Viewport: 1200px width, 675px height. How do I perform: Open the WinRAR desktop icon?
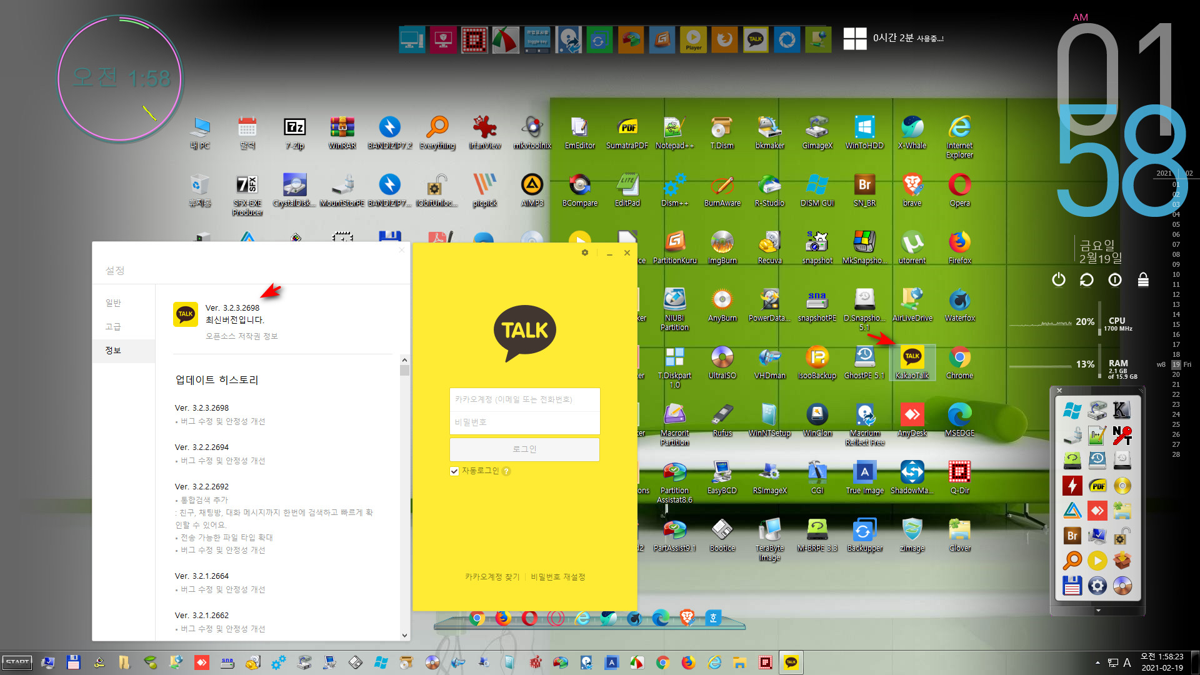tap(342, 132)
